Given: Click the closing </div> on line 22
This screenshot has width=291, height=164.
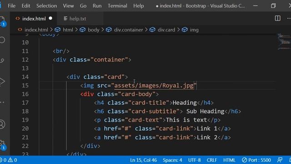Looking at the screenshot, I should click(90, 146).
